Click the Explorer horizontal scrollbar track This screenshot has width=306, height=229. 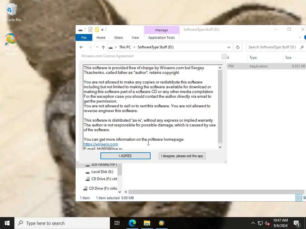point(216,192)
